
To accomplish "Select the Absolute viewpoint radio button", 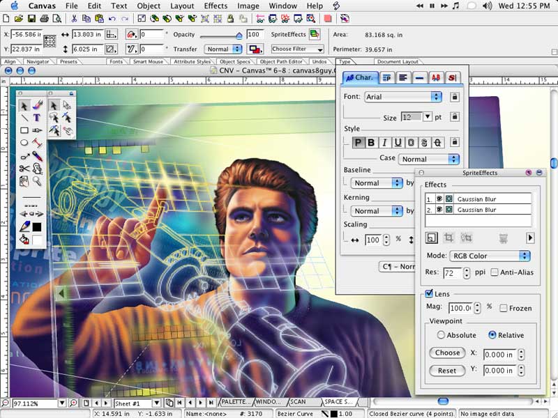I will coord(441,335).
